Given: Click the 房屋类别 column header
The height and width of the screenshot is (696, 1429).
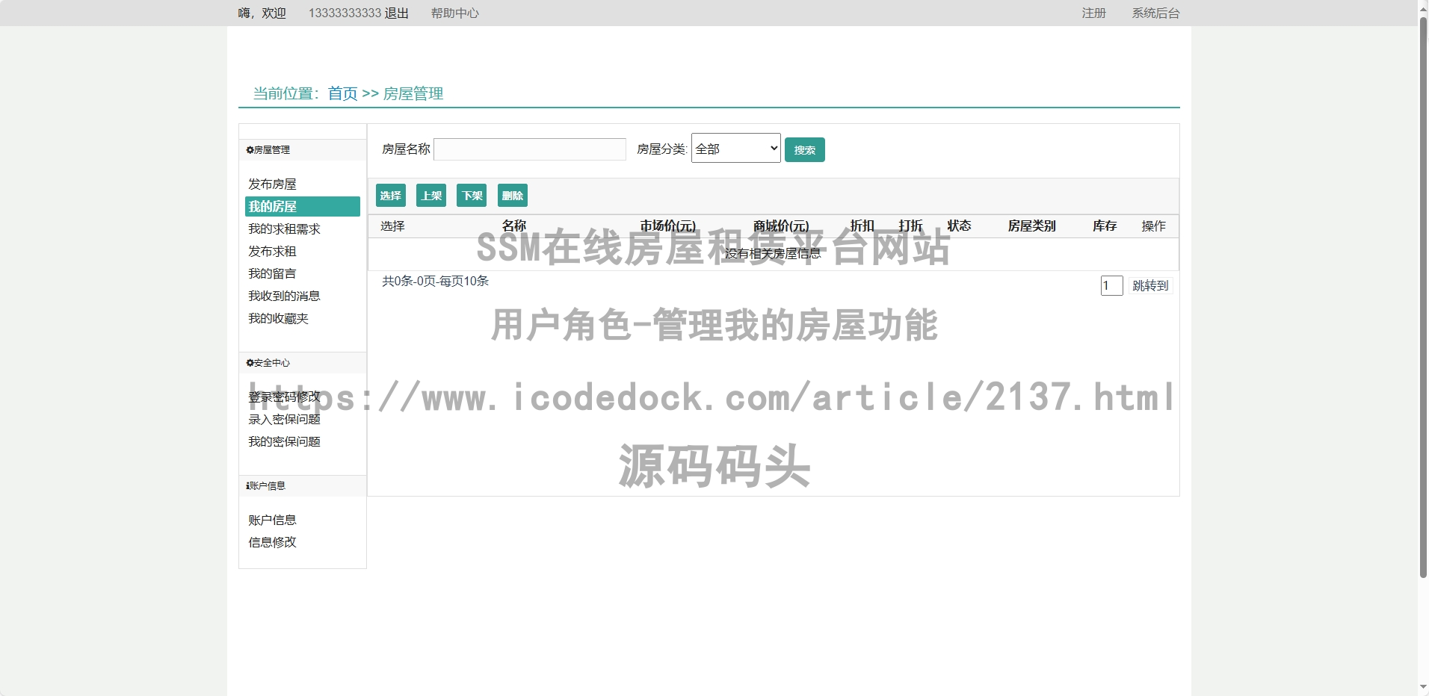Looking at the screenshot, I should pos(1032,226).
